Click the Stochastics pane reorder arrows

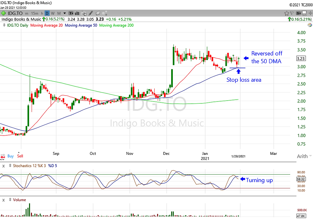click(x=10, y=166)
